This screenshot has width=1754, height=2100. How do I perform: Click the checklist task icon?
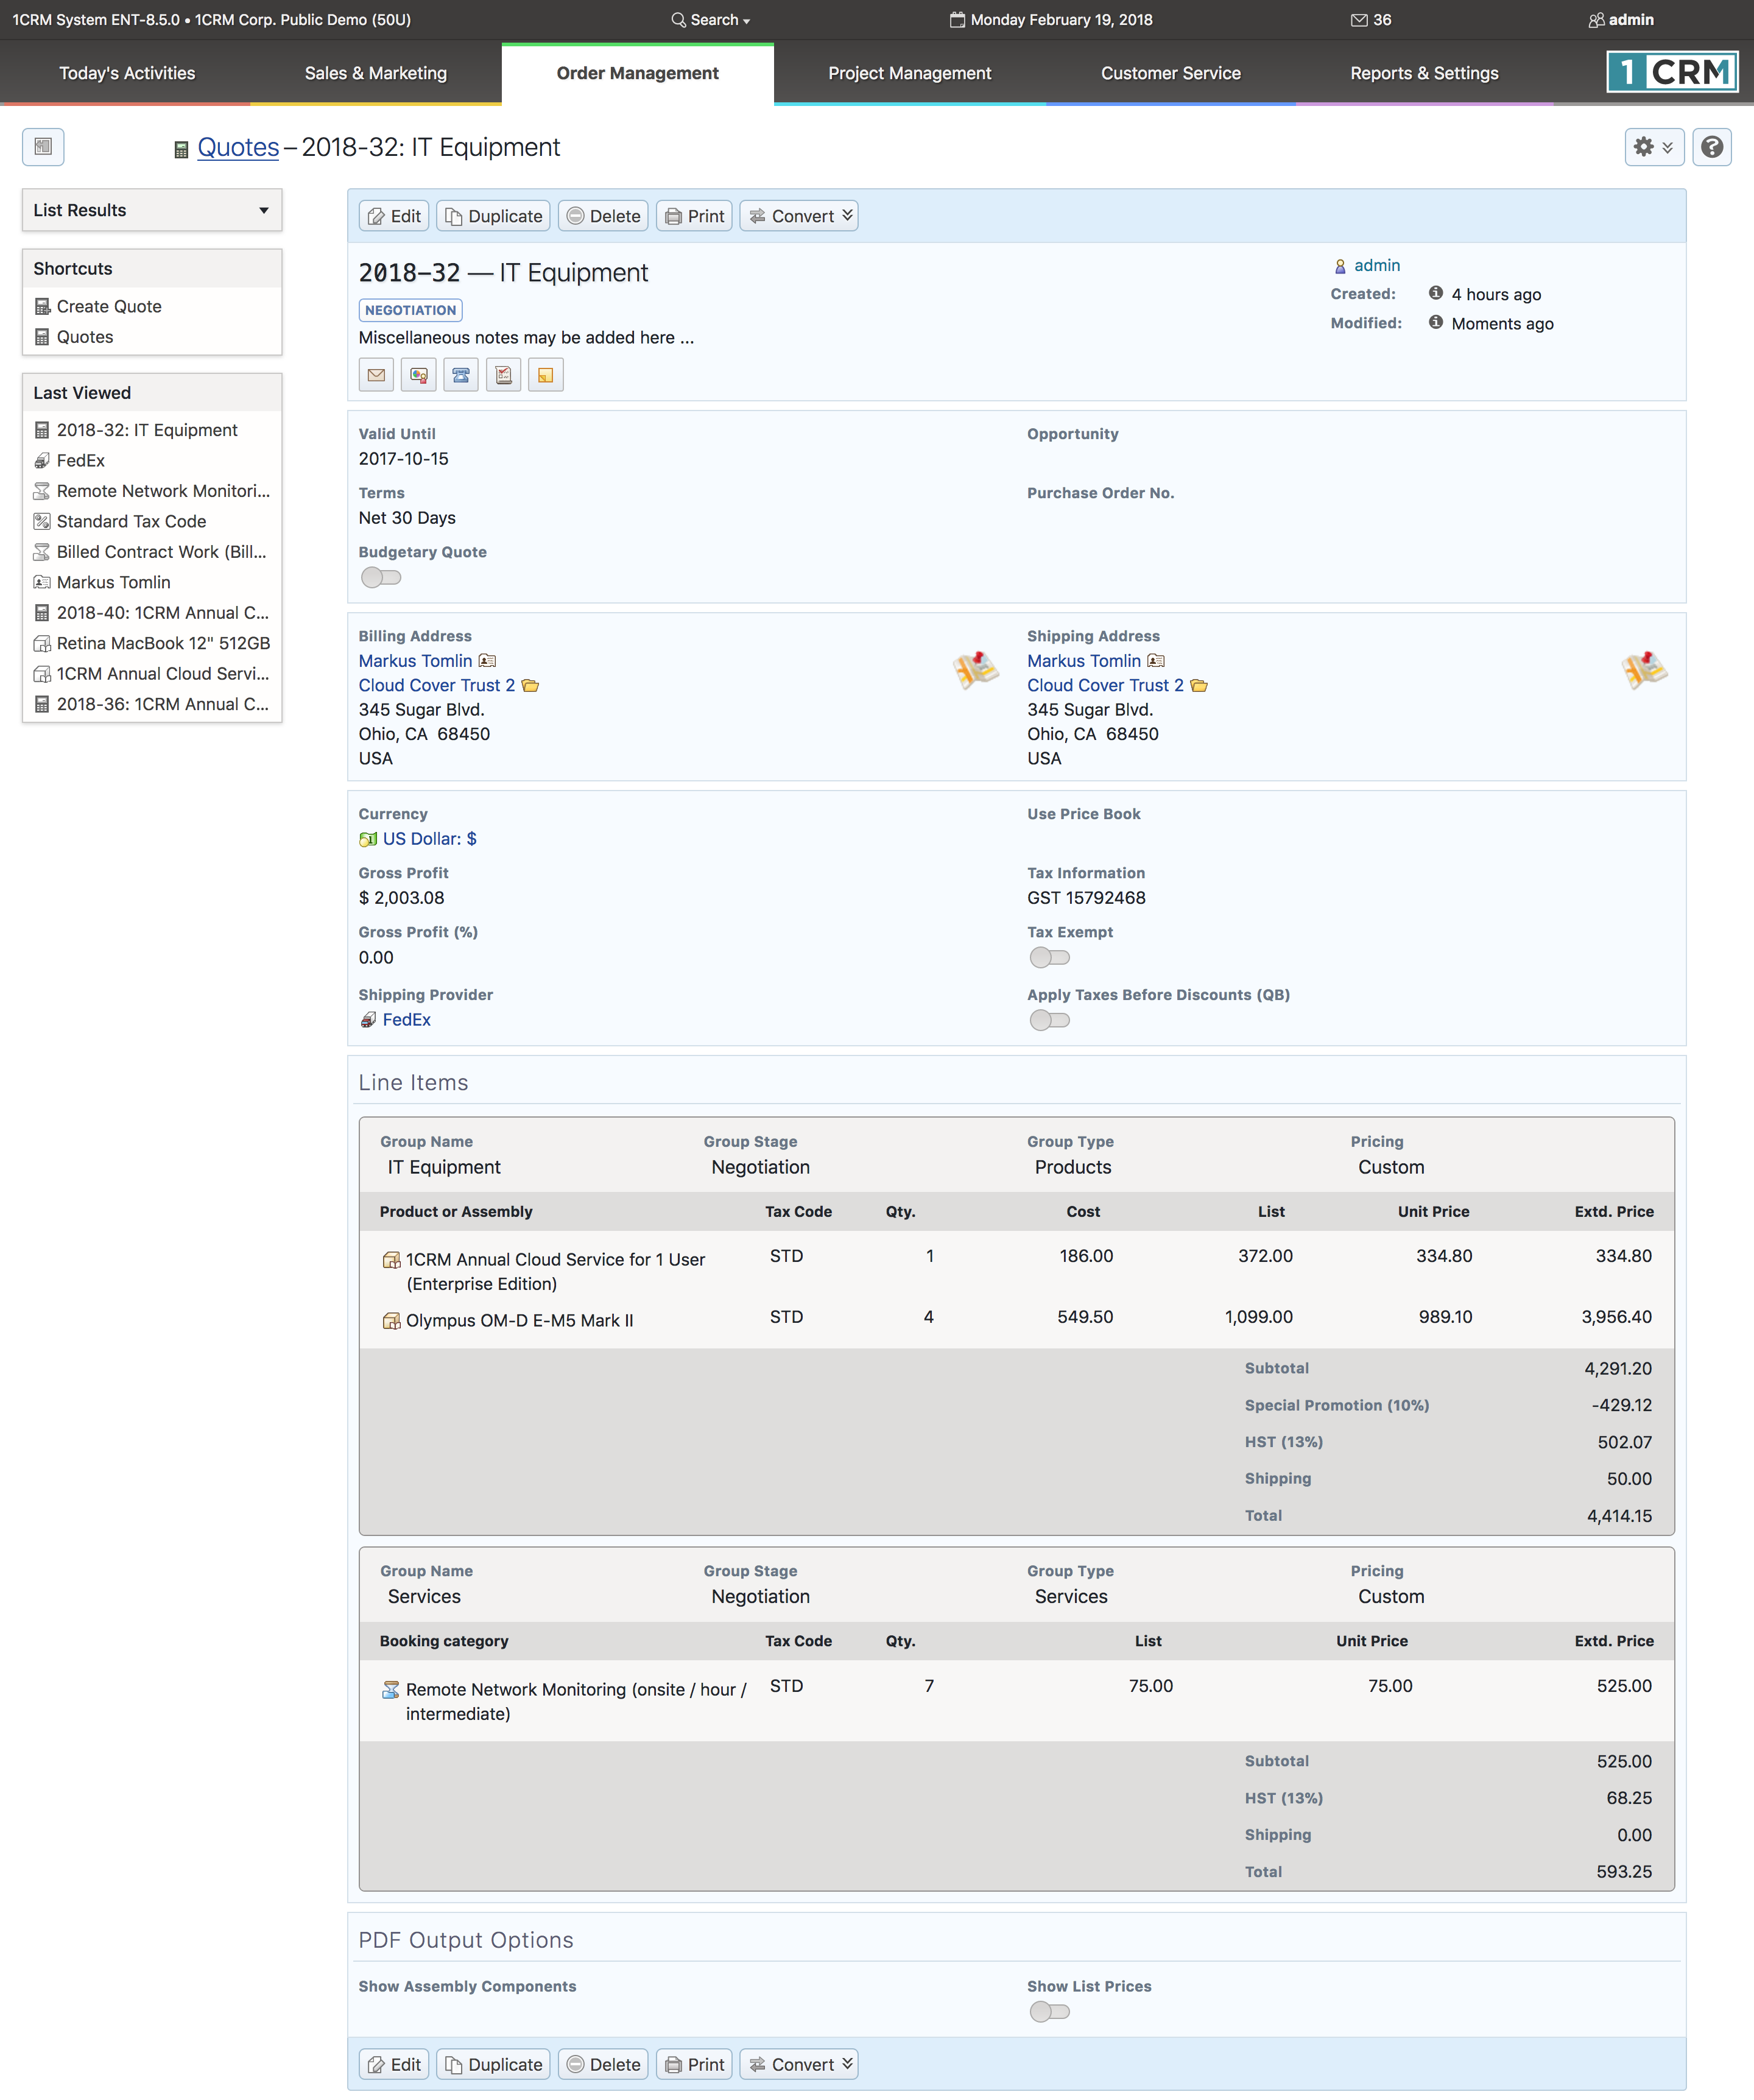click(503, 375)
